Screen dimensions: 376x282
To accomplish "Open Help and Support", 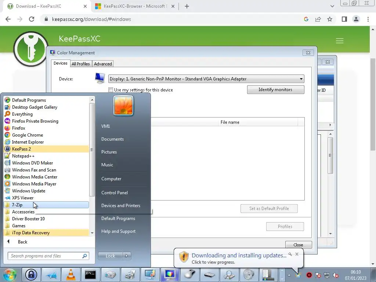I will coord(118,231).
